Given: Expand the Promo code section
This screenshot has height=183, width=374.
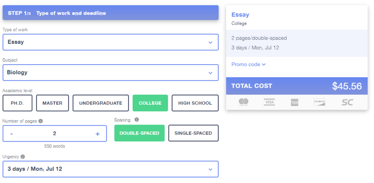Looking at the screenshot, I should click(249, 65).
